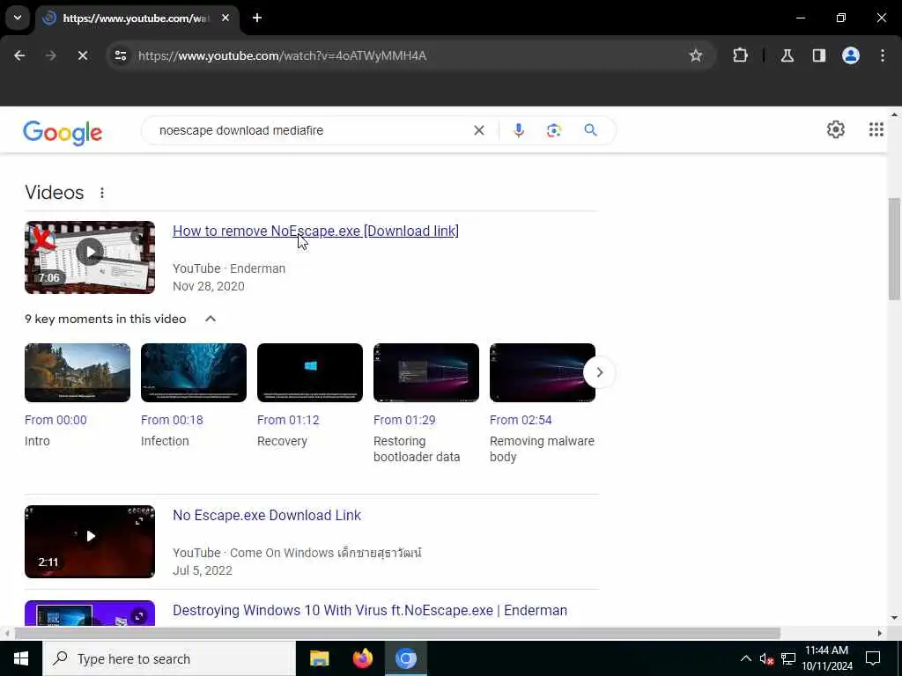This screenshot has width=902, height=676.
Task: Click the Windows taskbar search box
Action: 169,658
